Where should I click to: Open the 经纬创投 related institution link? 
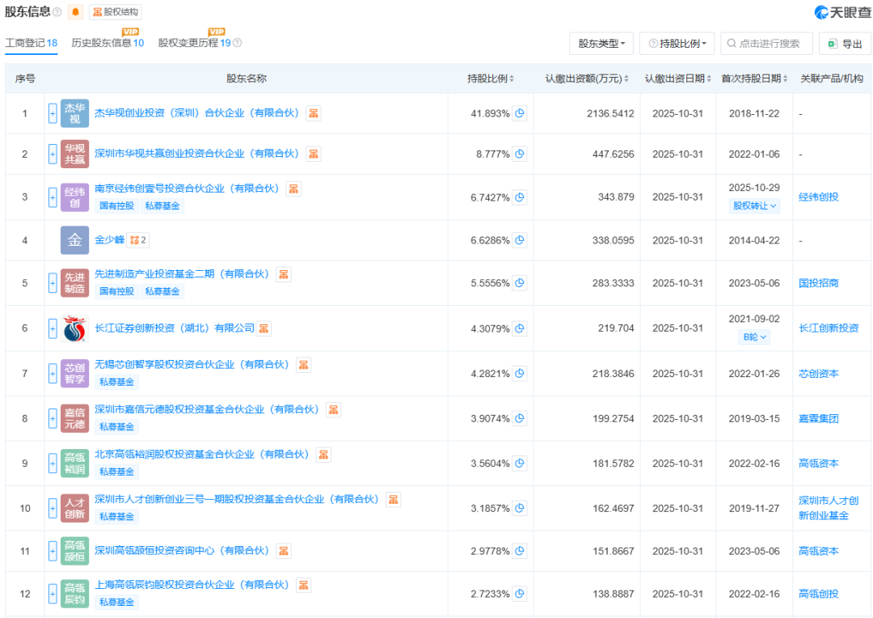pos(818,197)
